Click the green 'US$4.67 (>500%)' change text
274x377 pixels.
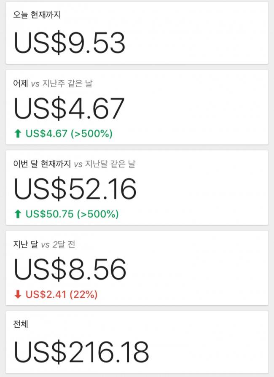(x=69, y=134)
